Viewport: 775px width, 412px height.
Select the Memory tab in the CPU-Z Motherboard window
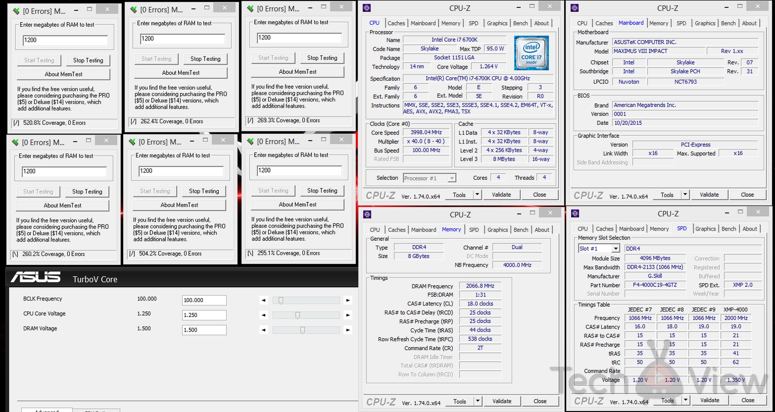(x=659, y=23)
